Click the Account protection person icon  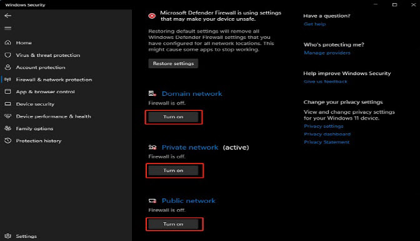point(7,67)
